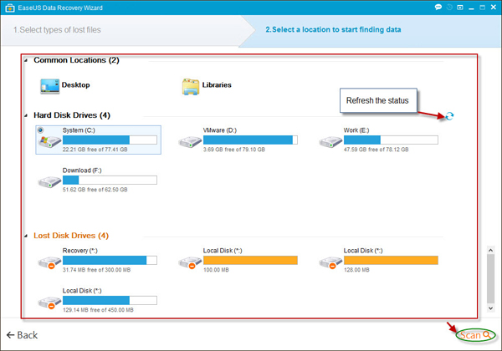
Task: Collapse the Hard Disk Drives section
Action: pos(27,115)
